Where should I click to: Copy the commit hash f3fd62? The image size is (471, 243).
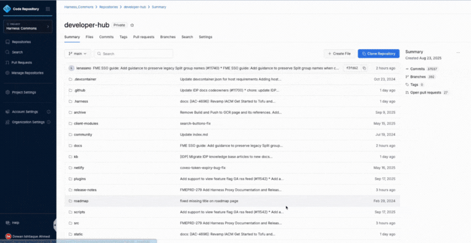coord(364,68)
